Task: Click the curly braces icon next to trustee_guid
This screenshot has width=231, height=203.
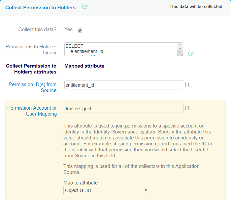Action: (187, 108)
